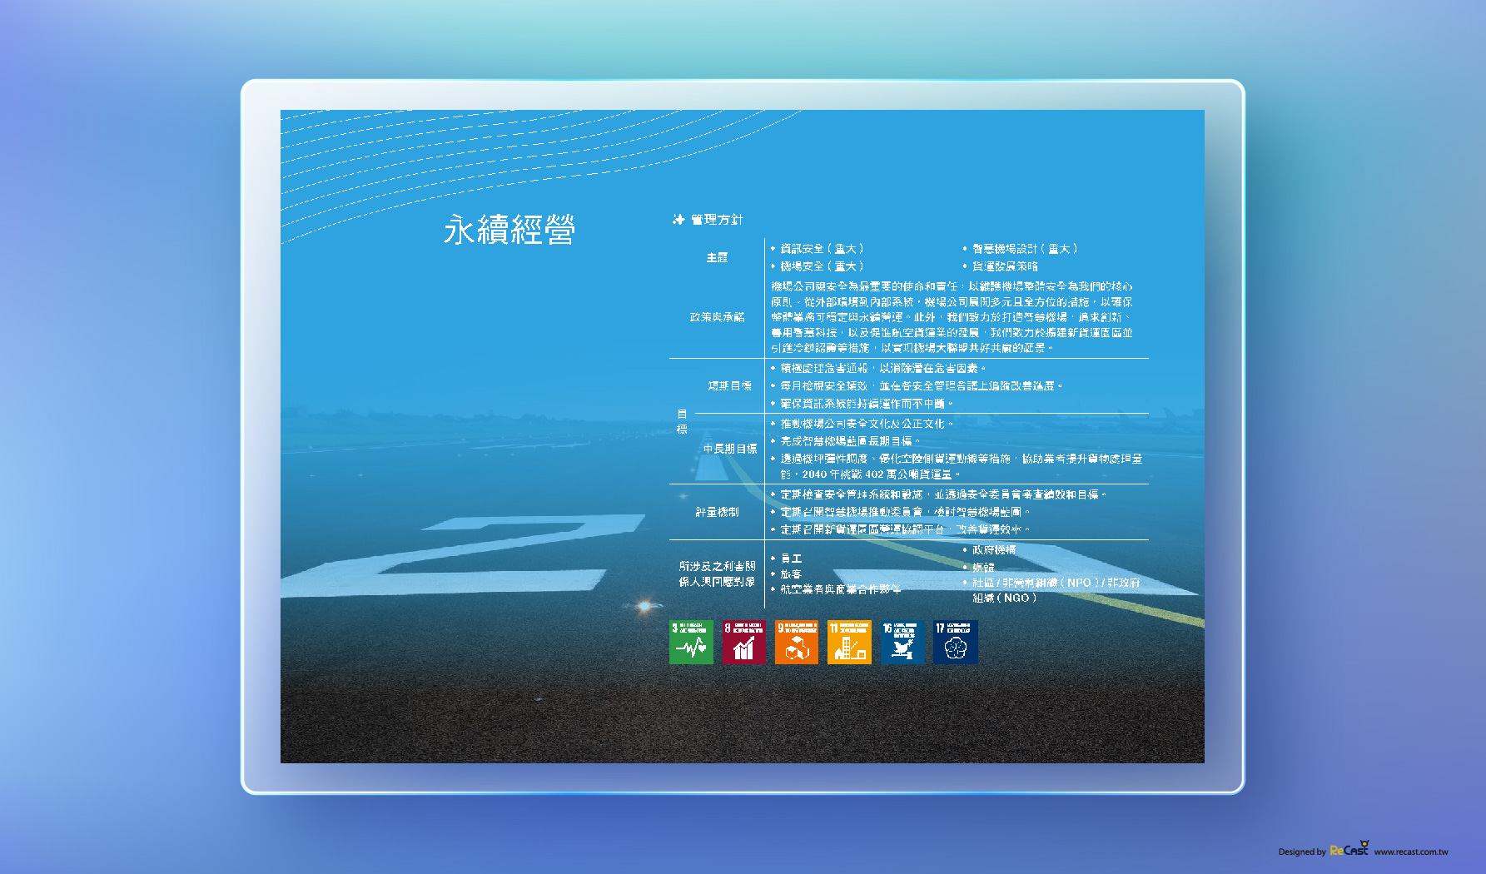This screenshot has width=1486, height=874.
Task: Click the 主題 row label
Action: tap(717, 258)
